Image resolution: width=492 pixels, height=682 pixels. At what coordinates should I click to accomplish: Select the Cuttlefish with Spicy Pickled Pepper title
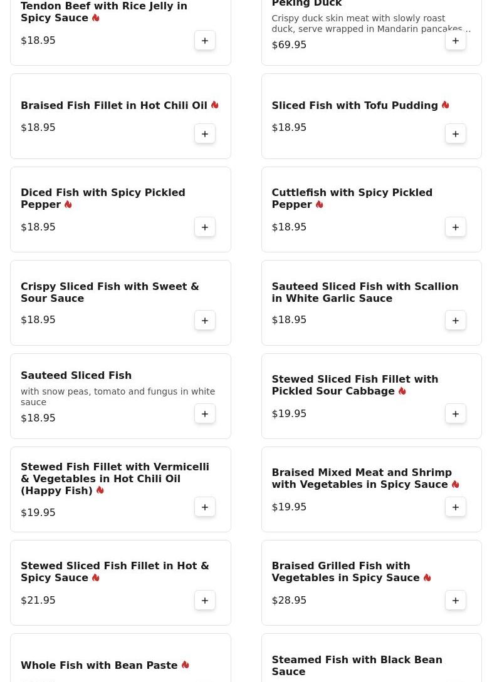352,199
